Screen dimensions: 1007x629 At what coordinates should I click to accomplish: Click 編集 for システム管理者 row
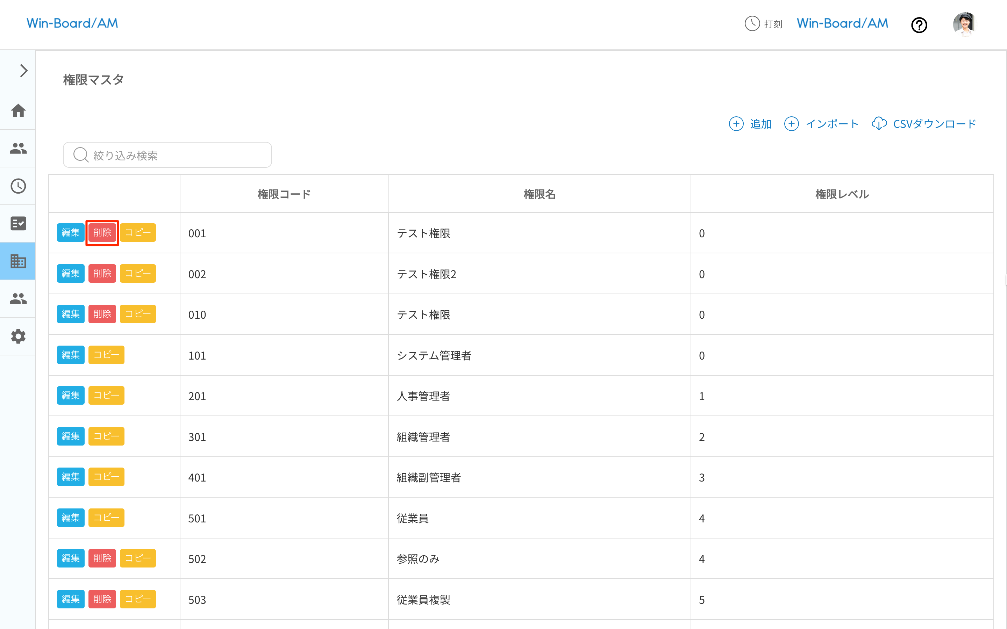[70, 355]
